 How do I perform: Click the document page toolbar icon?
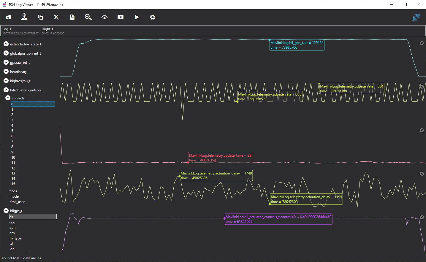click(x=72, y=17)
